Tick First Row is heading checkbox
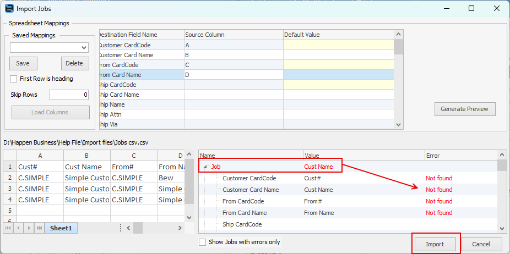The width and height of the screenshot is (510, 254). (x=13, y=79)
